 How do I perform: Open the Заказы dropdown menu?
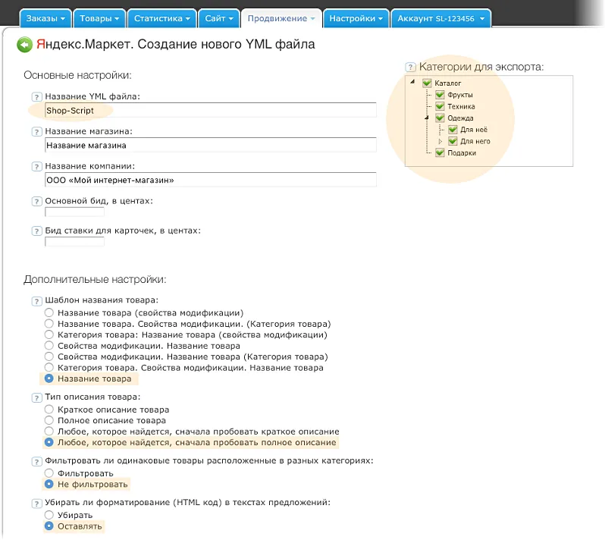pyautogui.click(x=45, y=17)
